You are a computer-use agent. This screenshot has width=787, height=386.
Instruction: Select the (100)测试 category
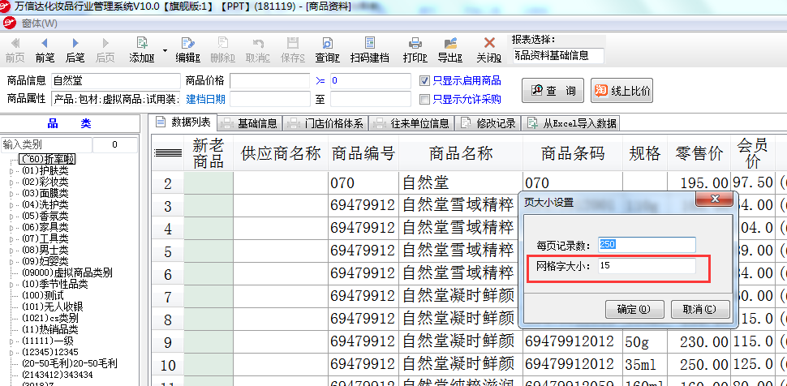(x=42, y=296)
